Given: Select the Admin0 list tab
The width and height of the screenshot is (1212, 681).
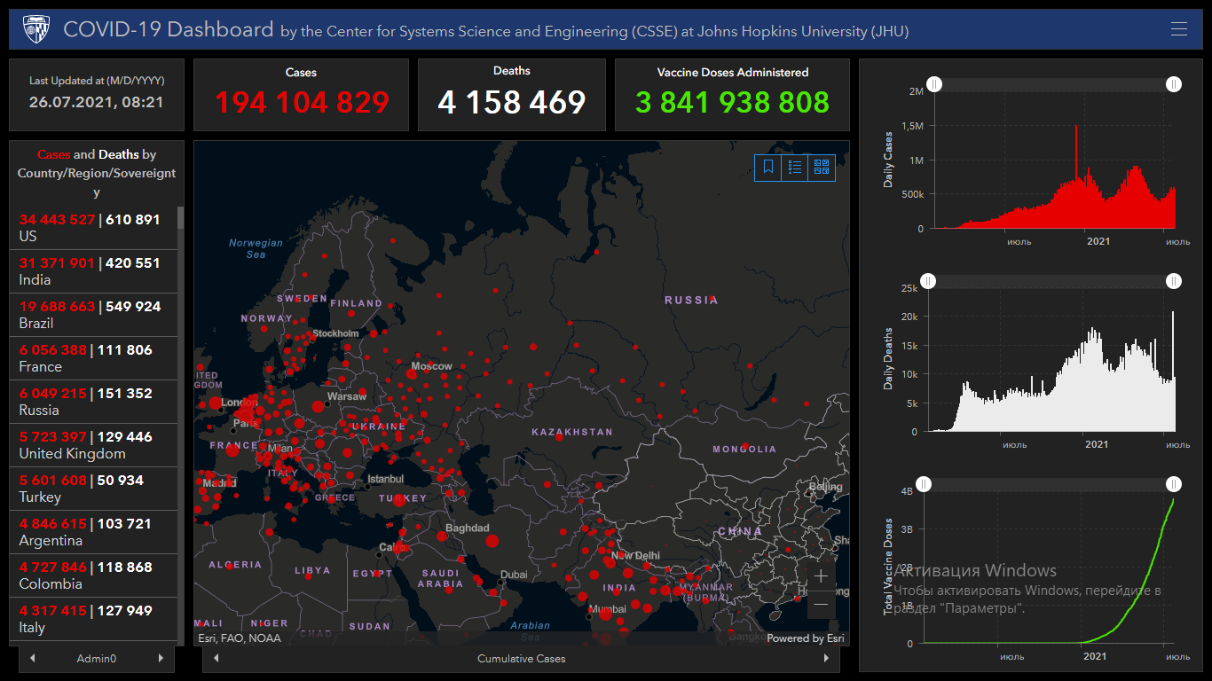Looking at the screenshot, I should point(97,659).
